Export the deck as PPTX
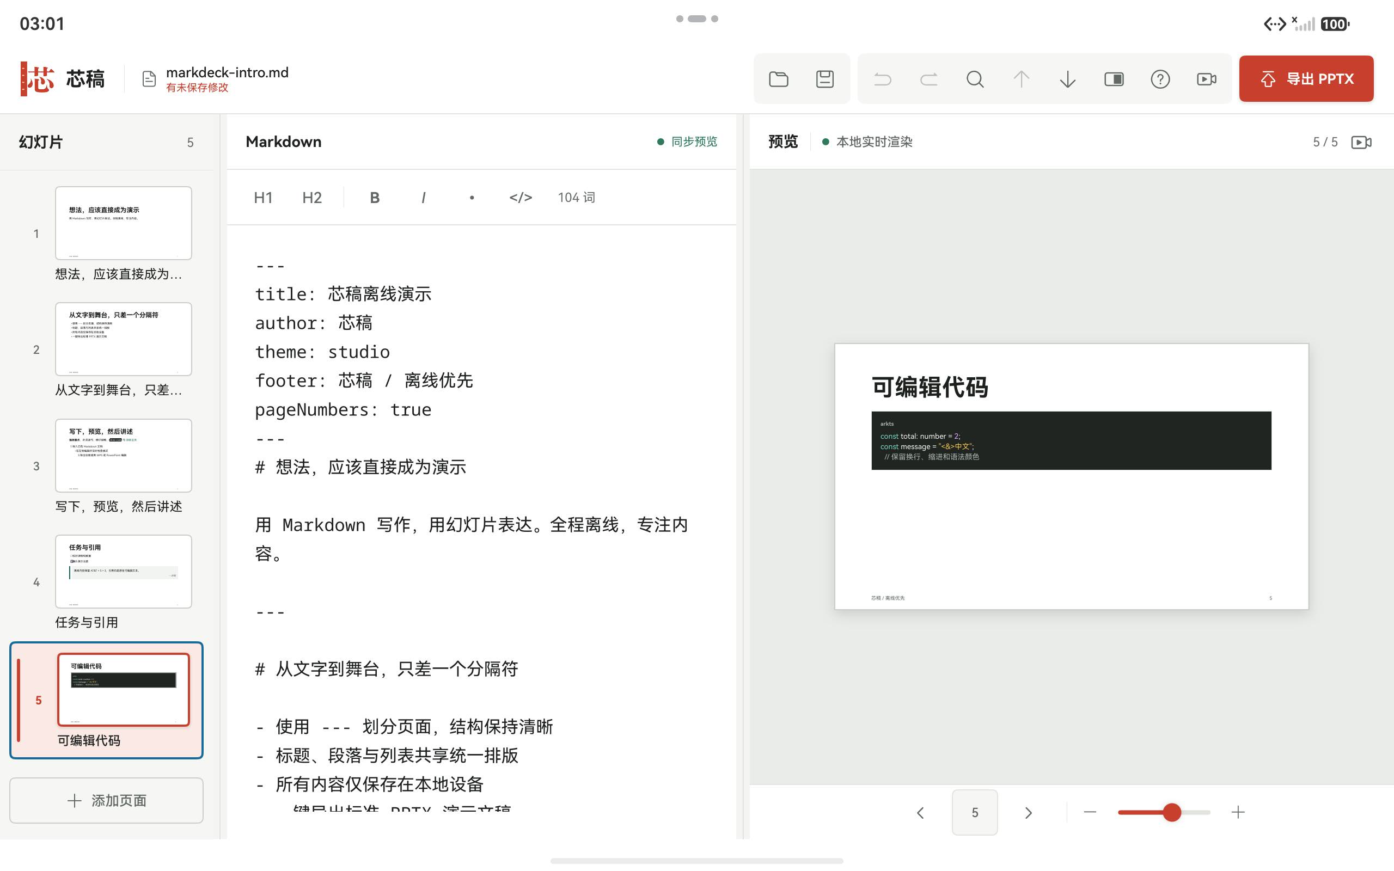This screenshot has width=1394, height=871. pos(1306,79)
